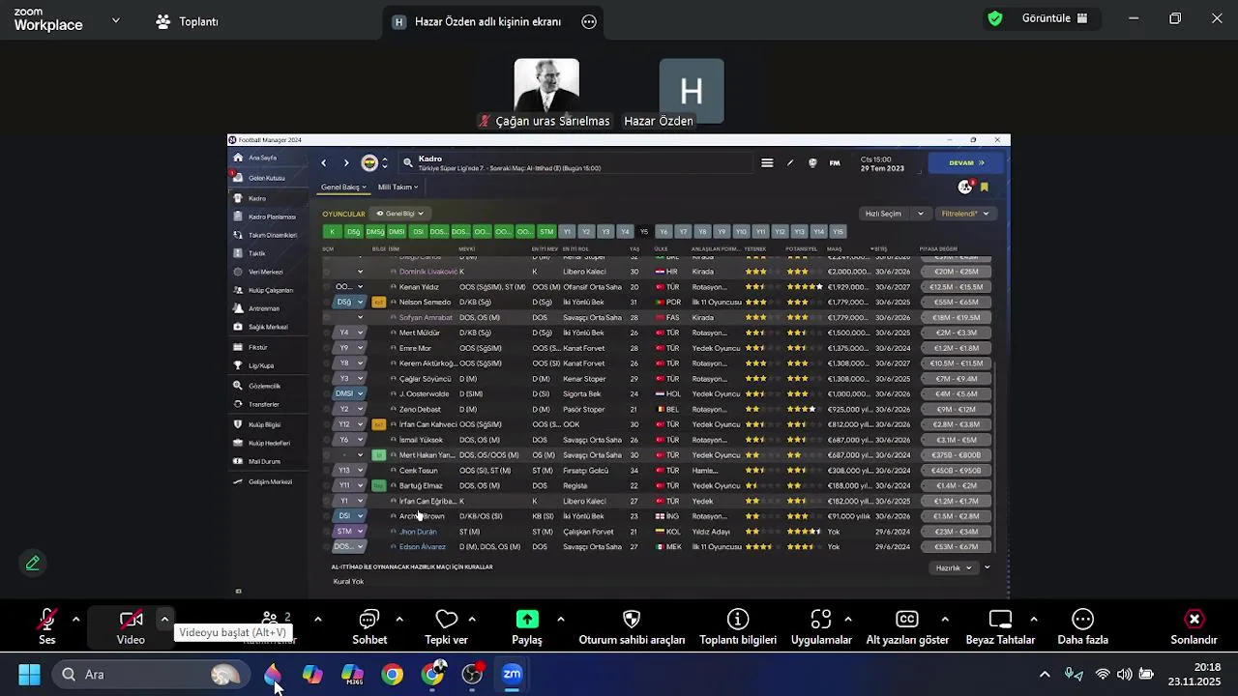Select the row circle for Nelson Semedo
Image resolution: width=1238 pixels, height=696 pixels.
click(x=326, y=303)
